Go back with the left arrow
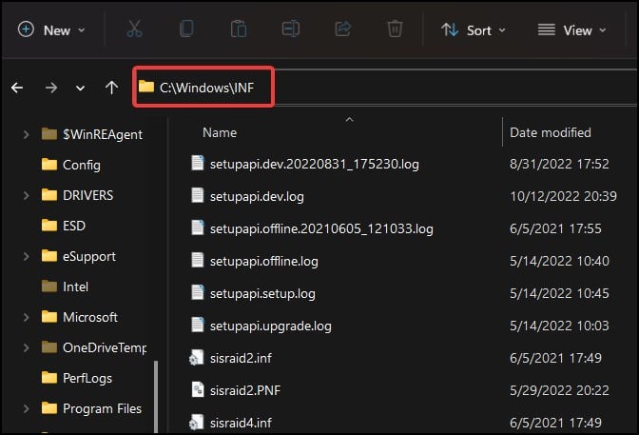Screen dimensions: 639x435 17,88
